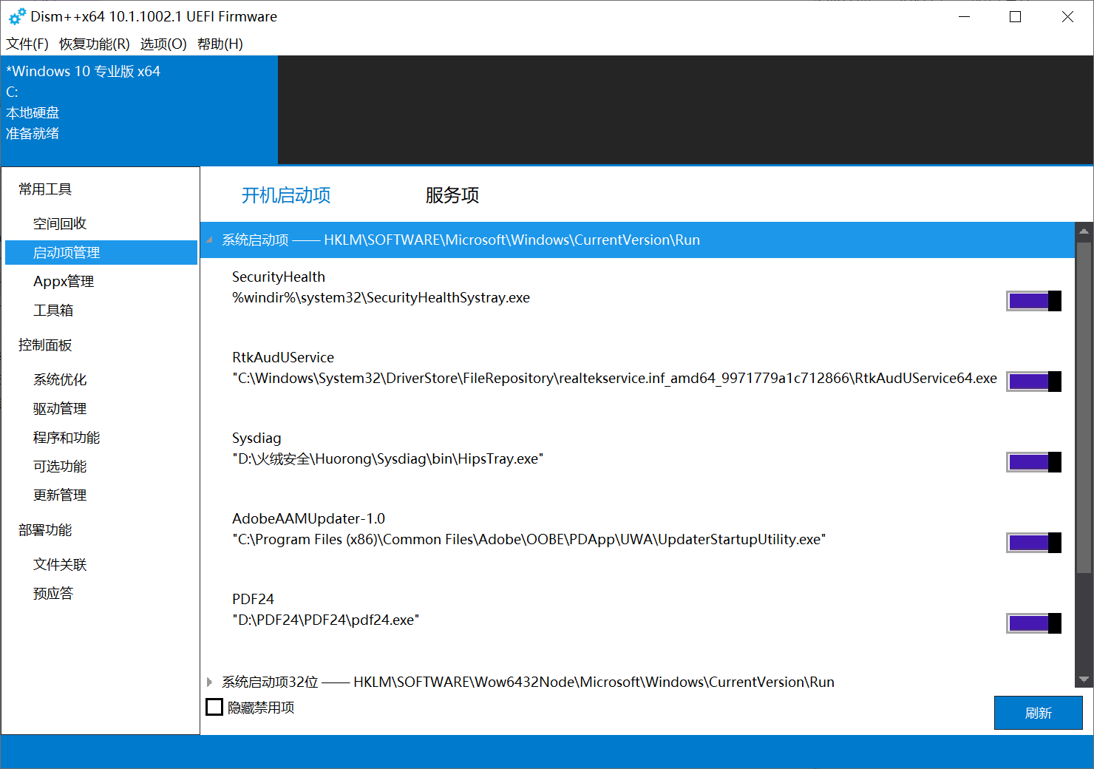Screen dimensions: 1094x769
Task: Close the Dism++ window
Action: pyautogui.click(x=1067, y=16)
